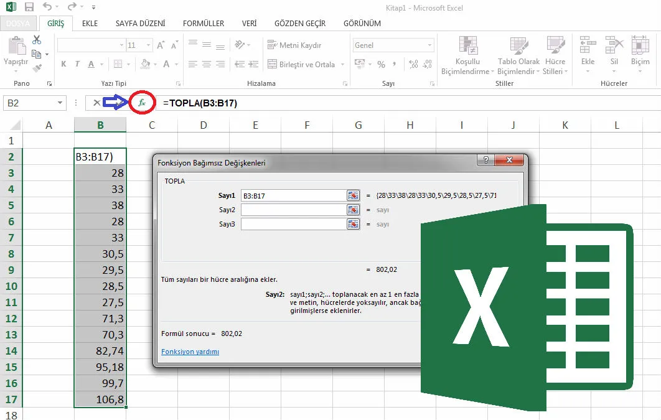Switch to the FORMÜLLER ribbon tab
Viewport: 661px width, 420px height.
[204, 24]
